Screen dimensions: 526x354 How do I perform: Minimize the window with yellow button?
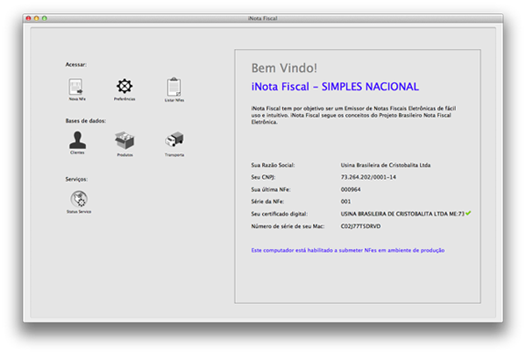(37, 18)
